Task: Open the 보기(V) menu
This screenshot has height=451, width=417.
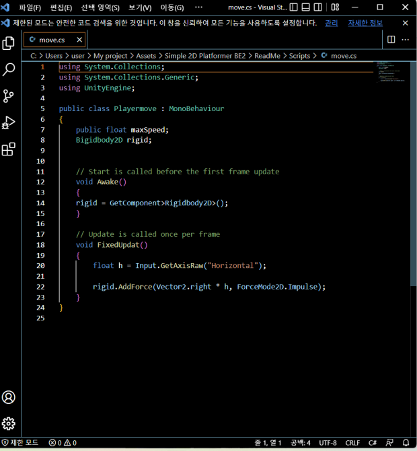Action: pos(140,7)
